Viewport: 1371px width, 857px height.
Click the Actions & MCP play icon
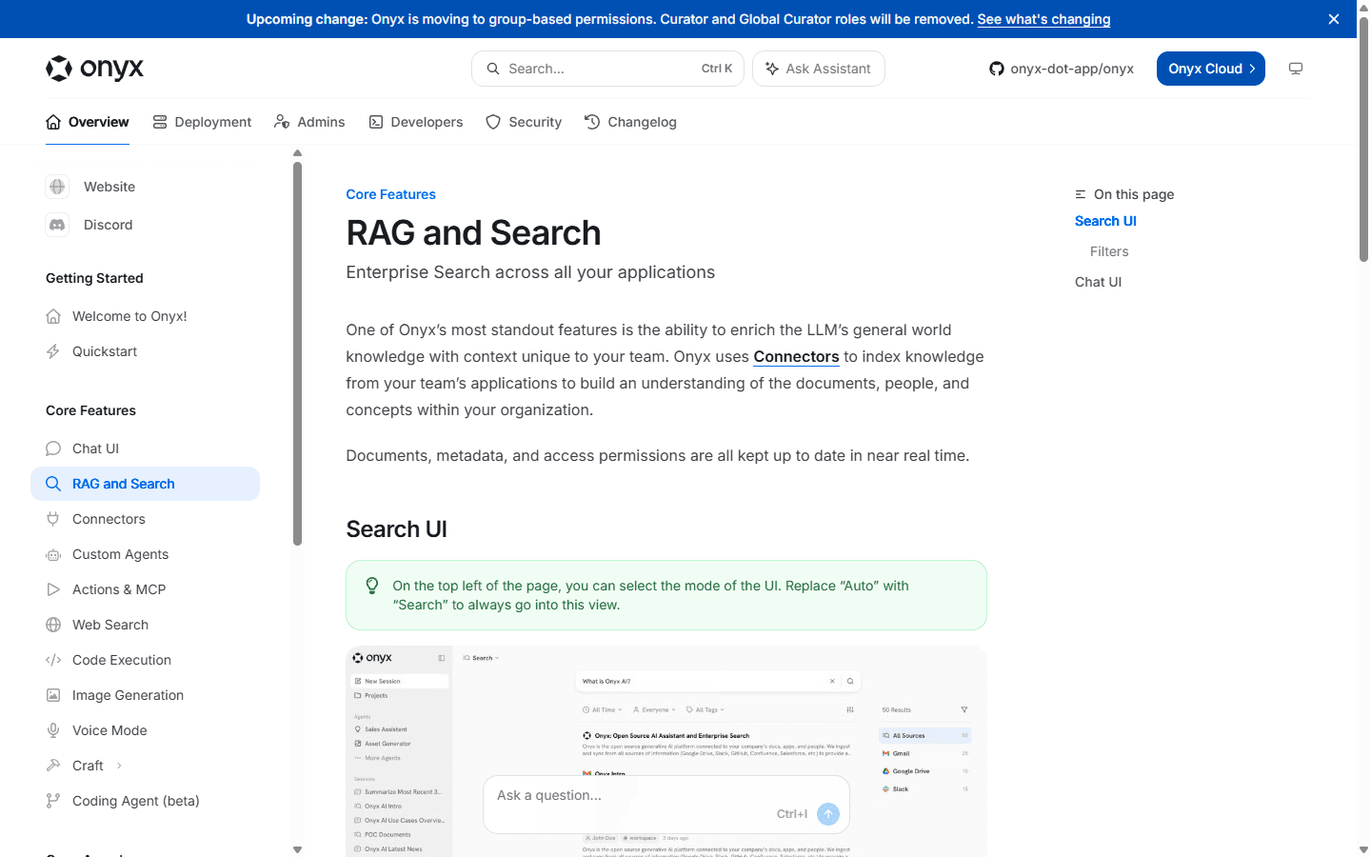tap(53, 589)
